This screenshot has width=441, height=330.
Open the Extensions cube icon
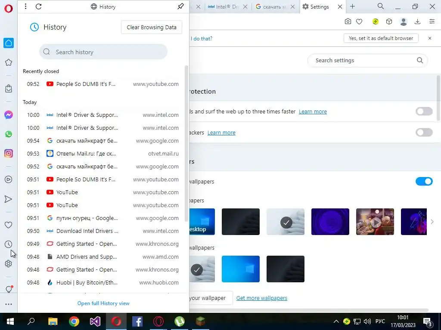(389, 21)
